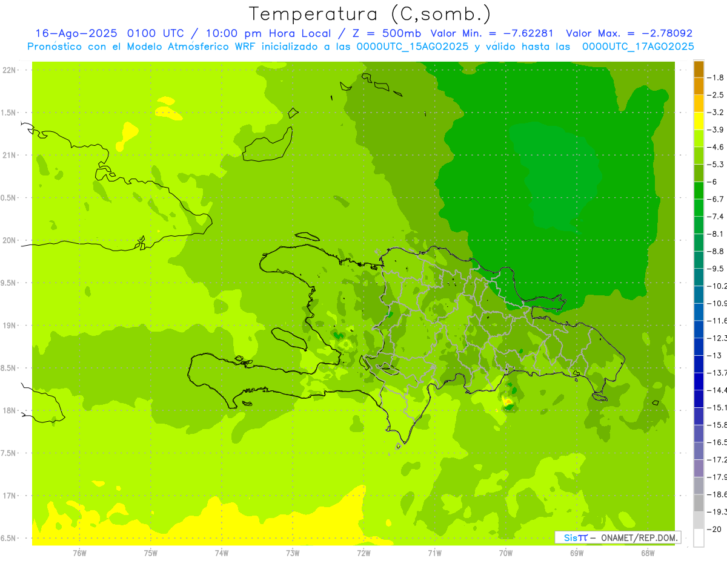Screen dimensions: 727x561
Task: Select the "Valor Min. = -7.62281" text
Action: click(491, 33)
